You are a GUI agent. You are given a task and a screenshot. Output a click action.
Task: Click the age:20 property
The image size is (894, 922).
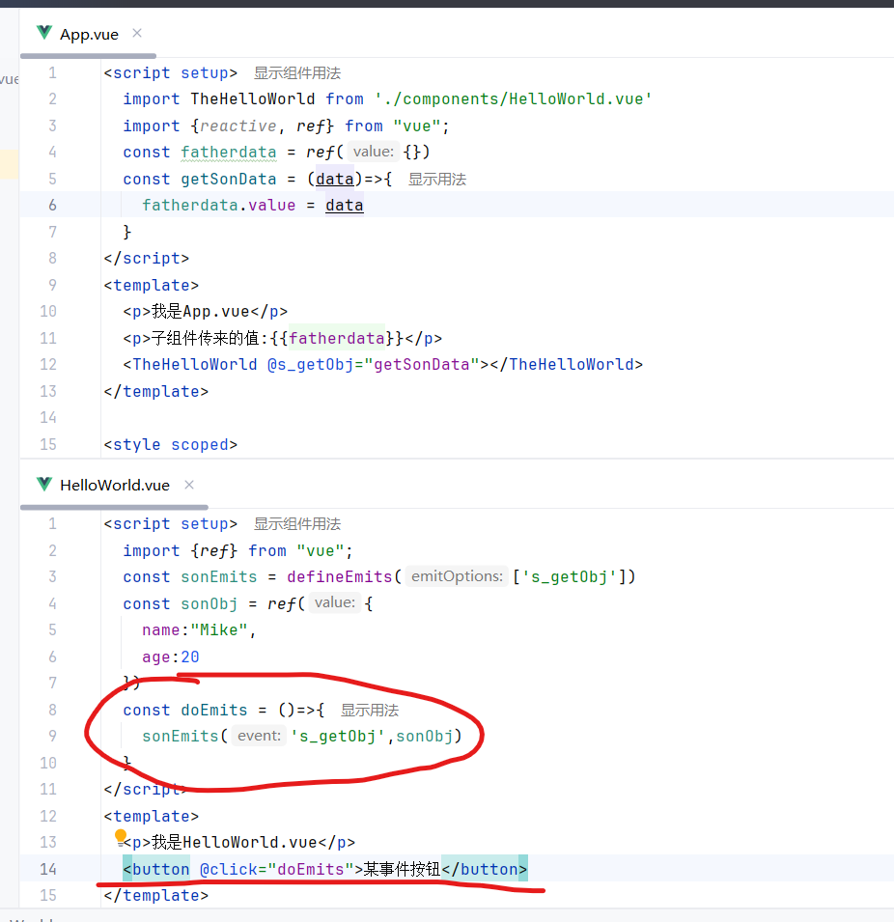[x=171, y=657]
